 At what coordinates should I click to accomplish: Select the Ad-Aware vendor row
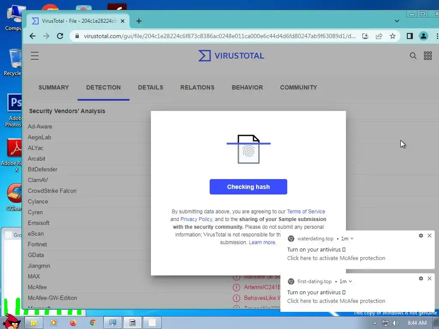coord(40,126)
